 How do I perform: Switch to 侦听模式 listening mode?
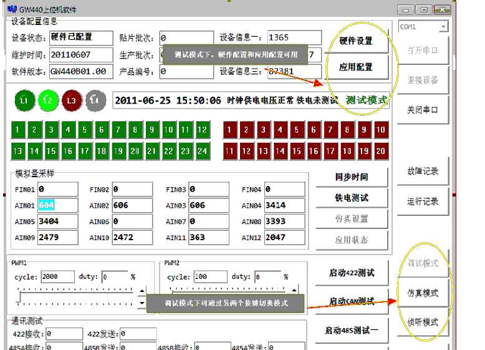pos(423,322)
